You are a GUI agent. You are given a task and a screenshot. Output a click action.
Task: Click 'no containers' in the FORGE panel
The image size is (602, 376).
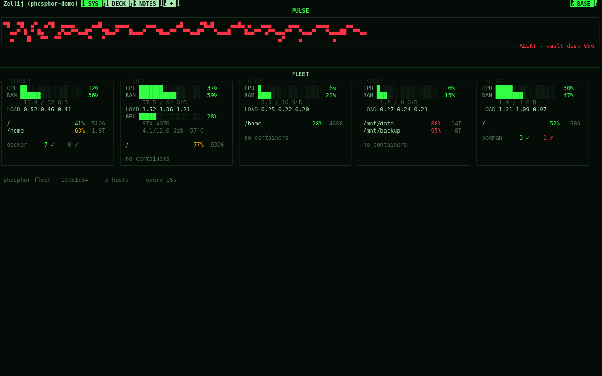(x=148, y=159)
